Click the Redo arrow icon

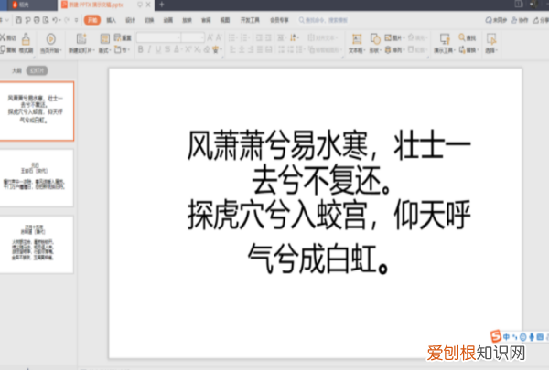point(67,20)
